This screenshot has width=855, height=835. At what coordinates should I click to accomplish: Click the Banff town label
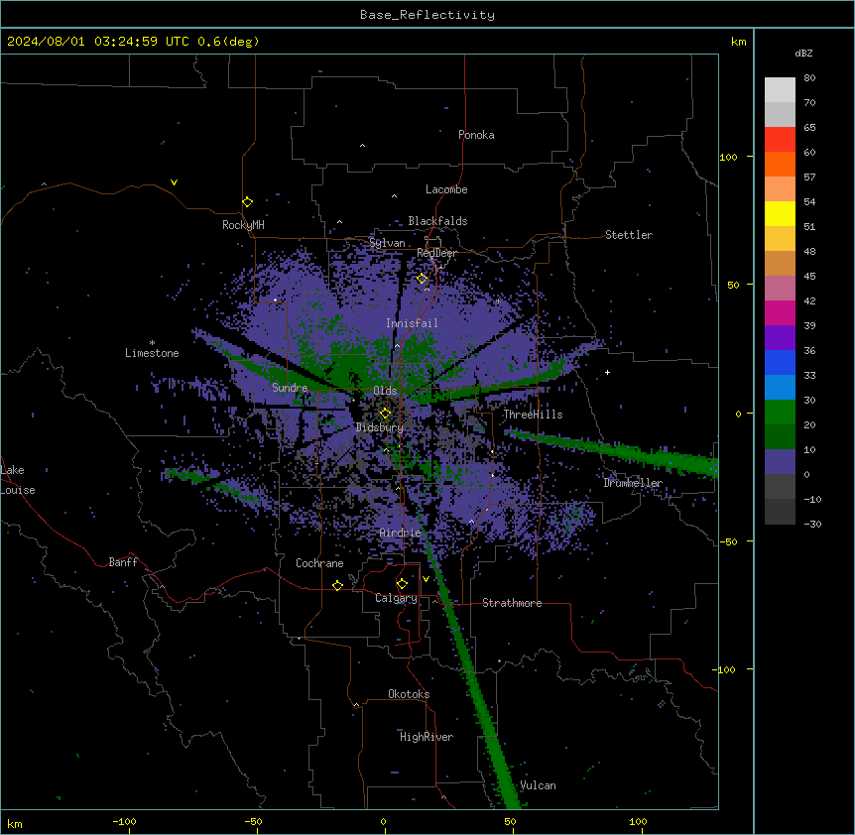coord(123,562)
